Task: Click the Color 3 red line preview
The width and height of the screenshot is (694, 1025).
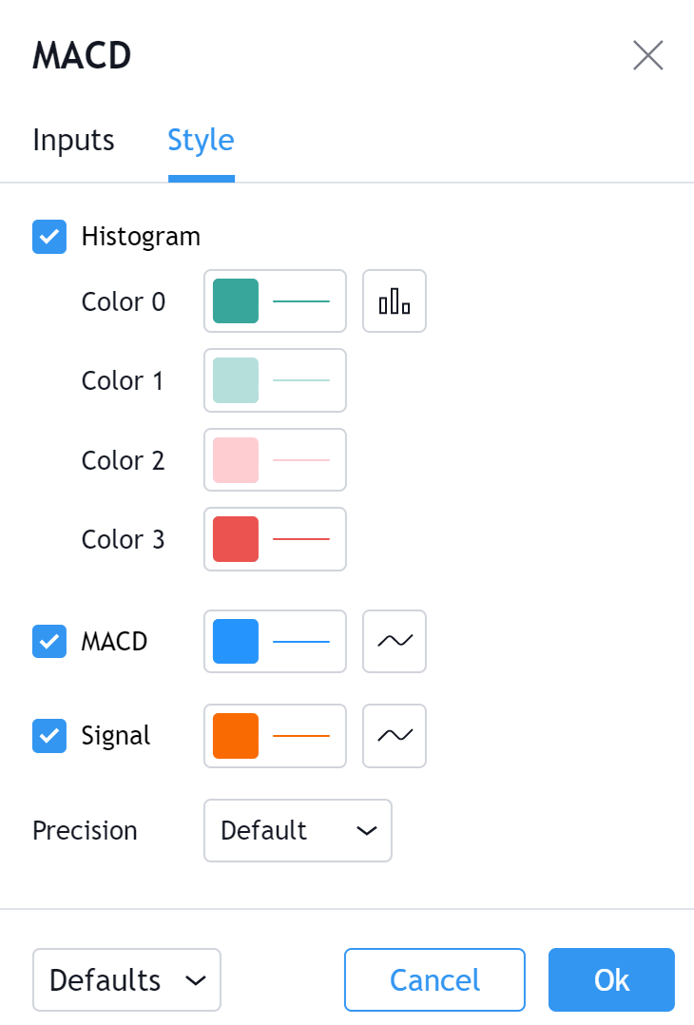Action: [x=301, y=539]
